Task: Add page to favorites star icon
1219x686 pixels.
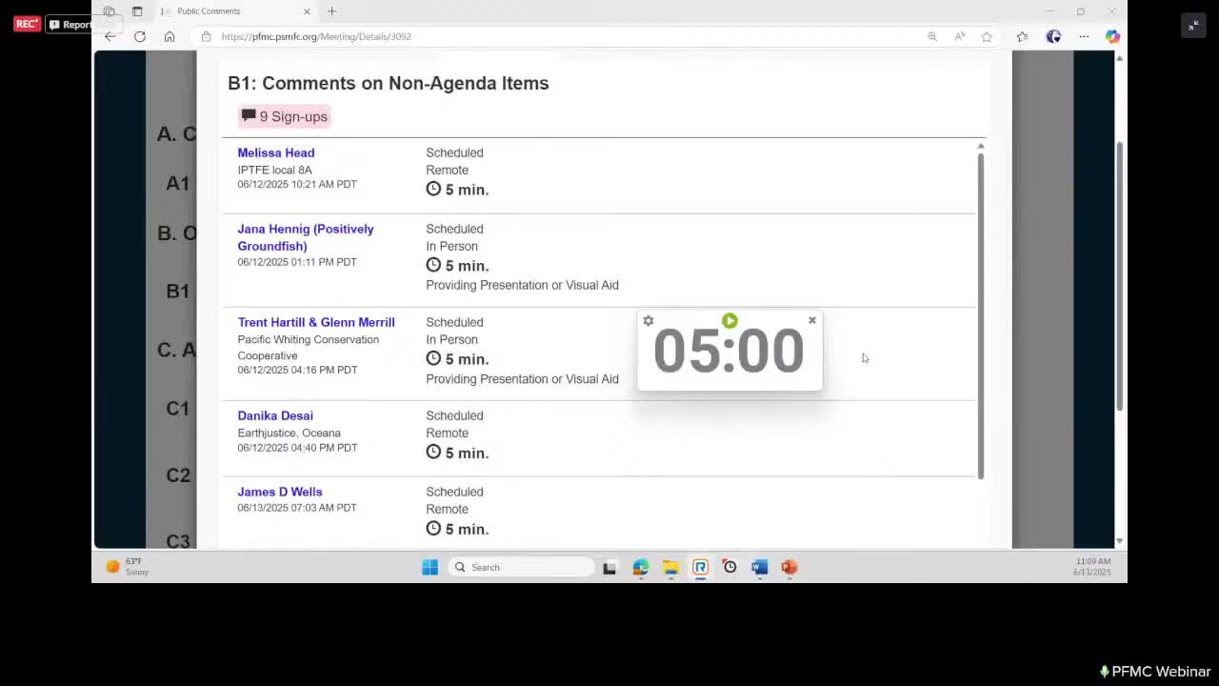Action: click(987, 36)
